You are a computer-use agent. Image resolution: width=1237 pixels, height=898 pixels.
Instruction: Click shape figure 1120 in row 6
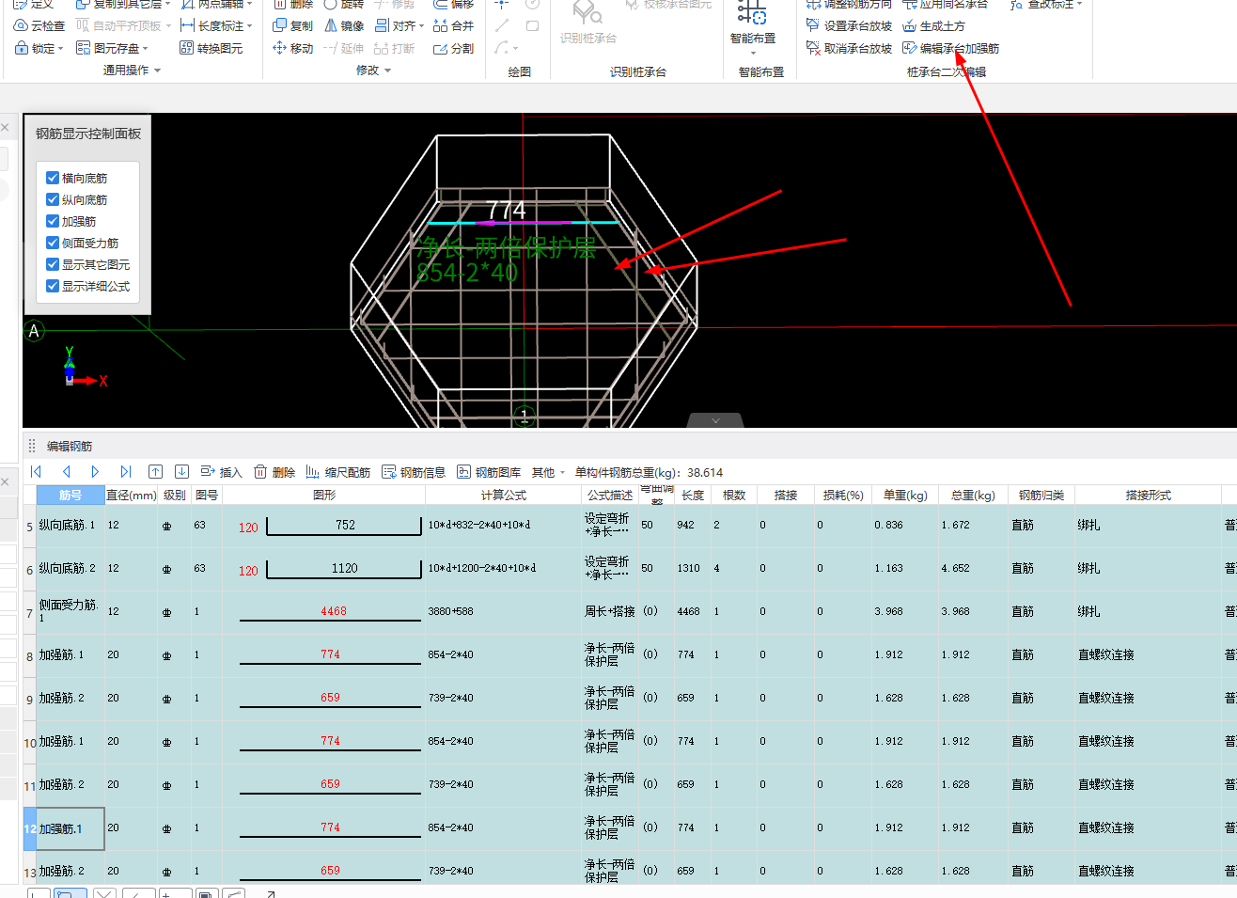point(345,568)
